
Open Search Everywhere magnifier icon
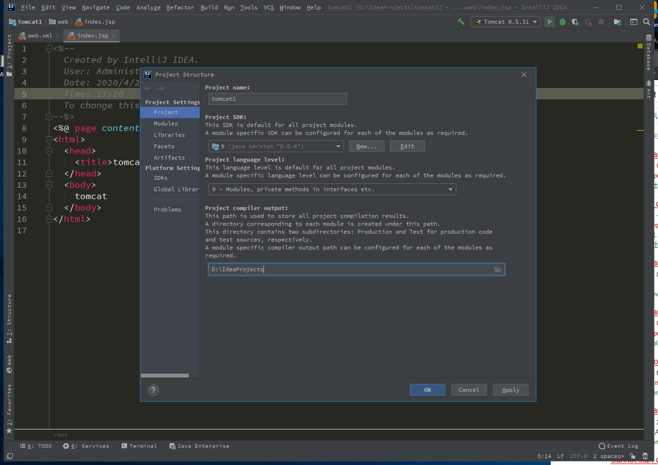[x=647, y=22]
